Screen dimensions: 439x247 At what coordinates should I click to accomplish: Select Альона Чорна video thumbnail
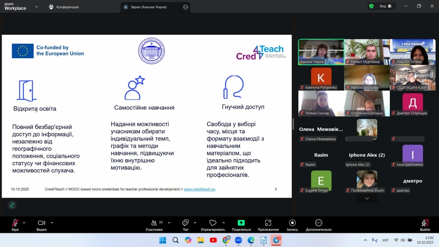pyautogui.click(x=321, y=52)
